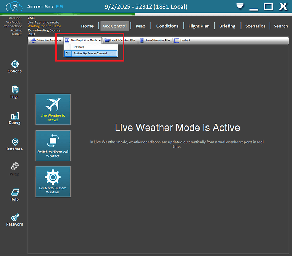Collapse the Sim Depiction Mode dropdown
The width and height of the screenshot is (292, 256).
coord(83,41)
